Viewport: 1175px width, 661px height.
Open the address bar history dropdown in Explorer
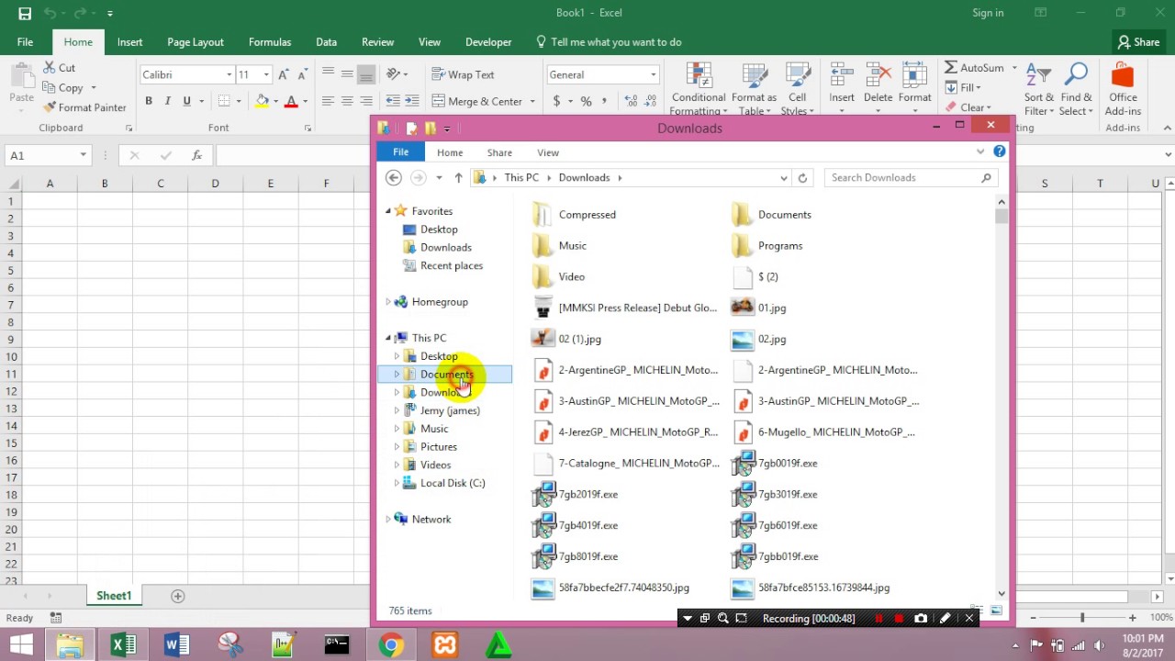[783, 178]
